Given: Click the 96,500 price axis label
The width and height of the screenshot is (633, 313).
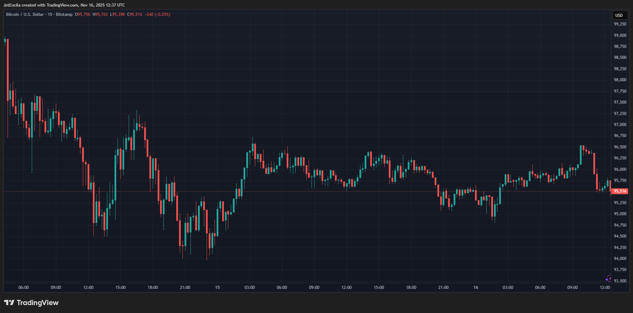Looking at the screenshot, I should (x=620, y=147).
